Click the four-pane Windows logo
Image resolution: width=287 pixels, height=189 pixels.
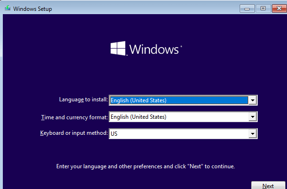[118, 49]
